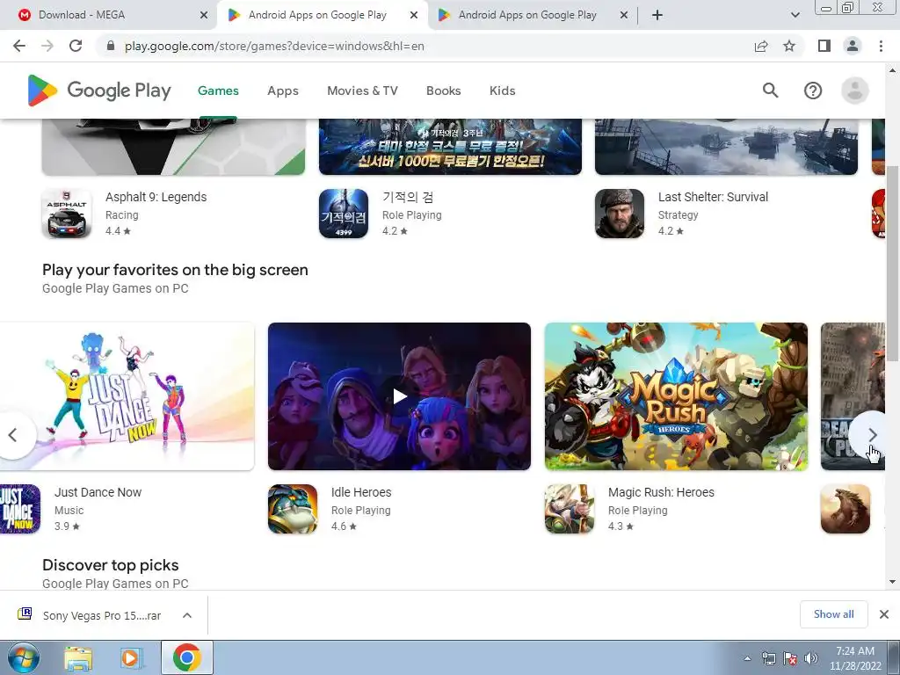Open the Last Shelter: Survival title link
900x675 pixels.
tap(713, 197)
